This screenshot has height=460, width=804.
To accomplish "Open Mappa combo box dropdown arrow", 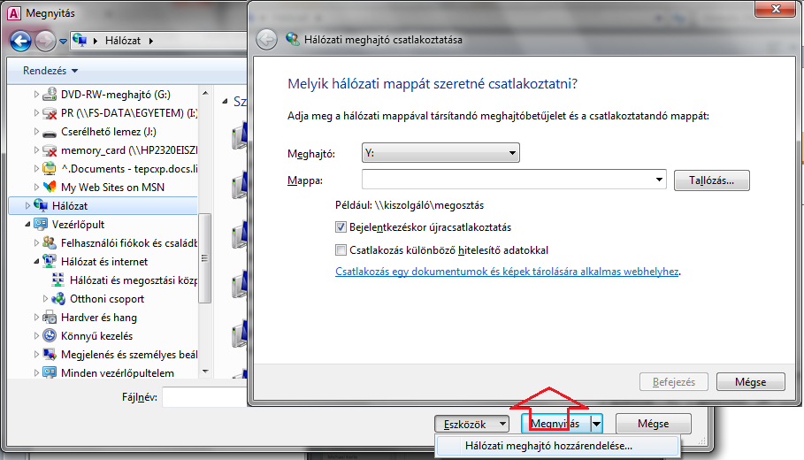I will (x=659, y=180).
